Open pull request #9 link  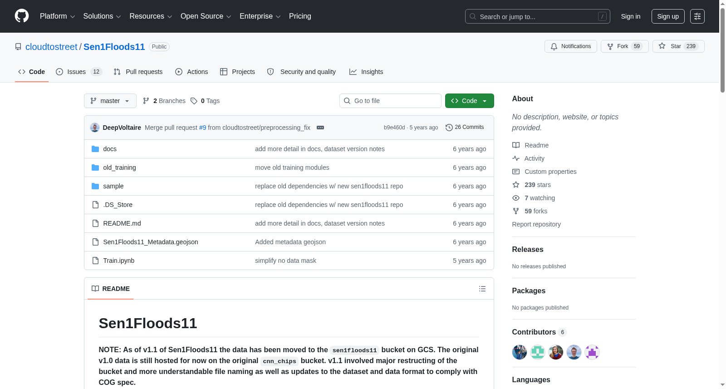[202, 128]
